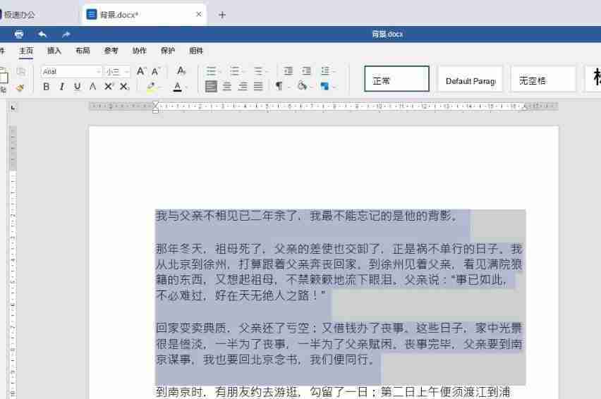
Task: Toggle bold formatting
Action: coord(46,87)
